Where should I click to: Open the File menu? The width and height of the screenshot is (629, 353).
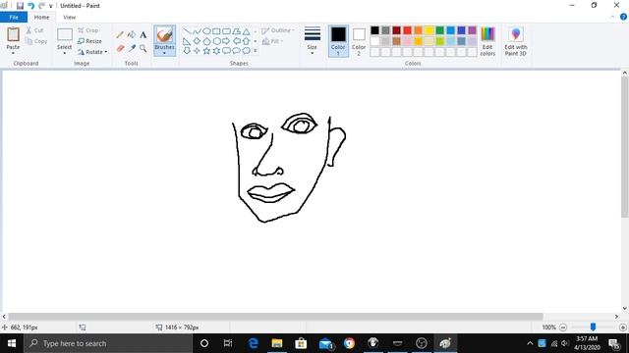pos(14,18)
